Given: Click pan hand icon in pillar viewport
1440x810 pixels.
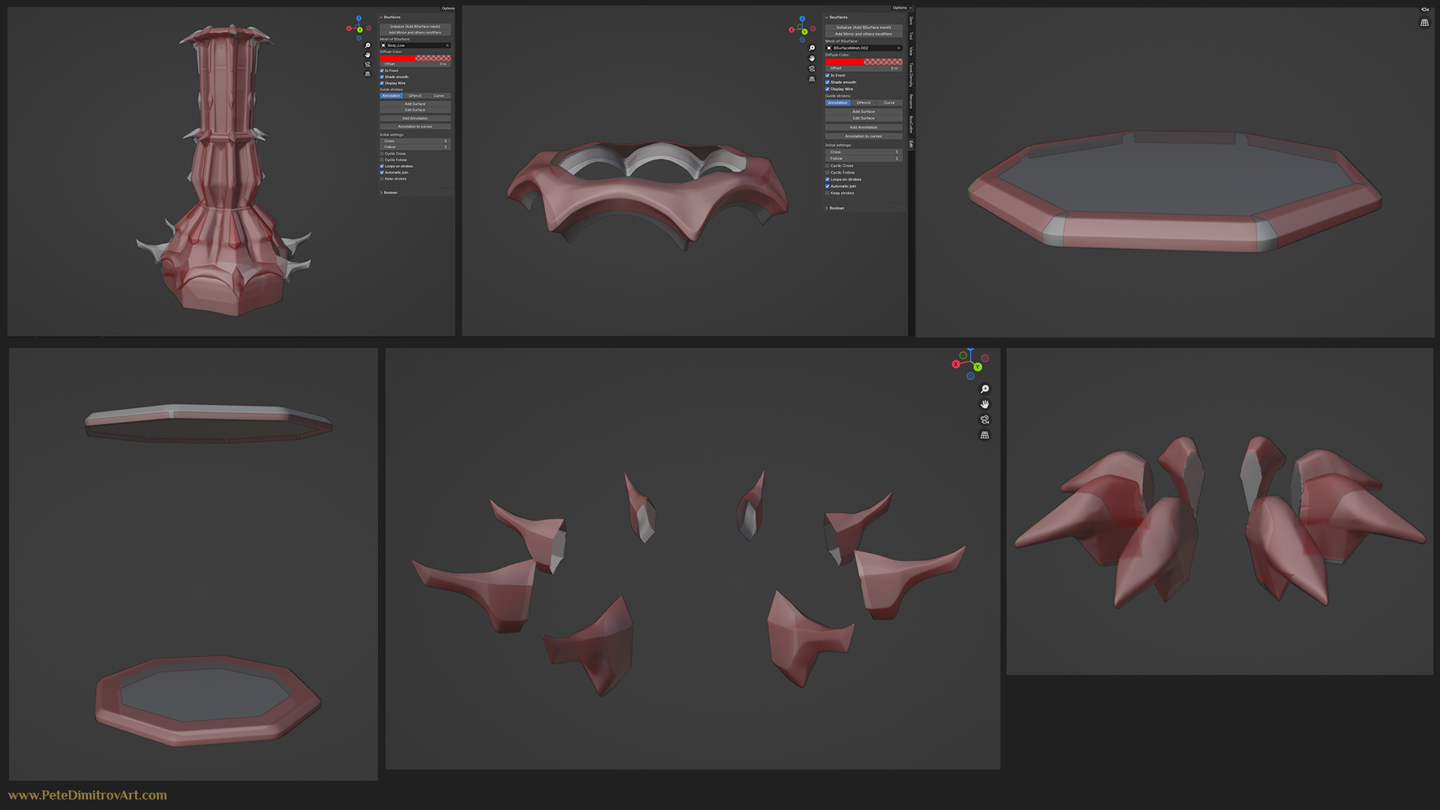Looking at the screenshot, I should 367,55.
